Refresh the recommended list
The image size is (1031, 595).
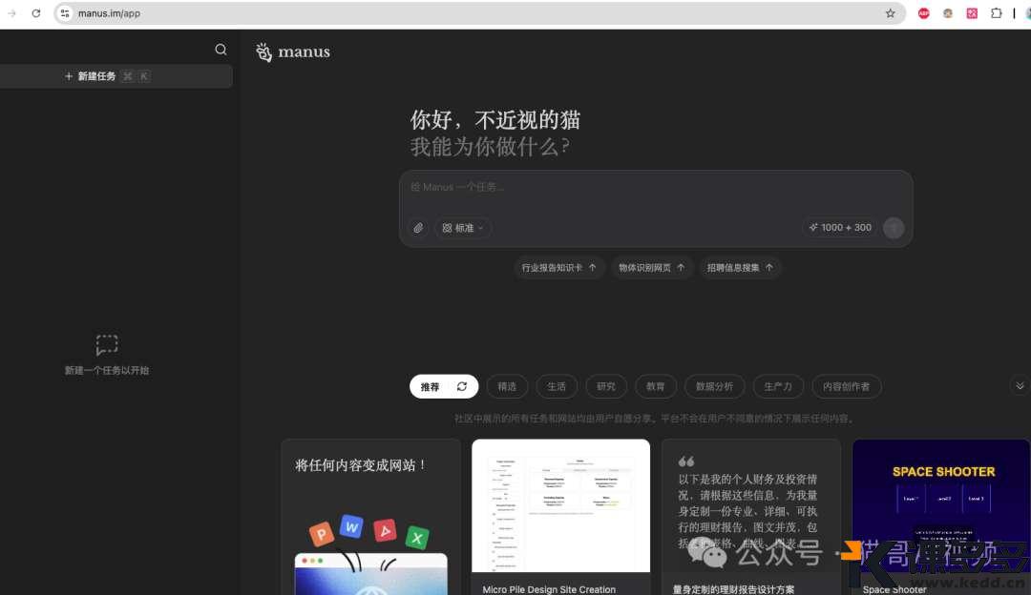coord(462,386)
